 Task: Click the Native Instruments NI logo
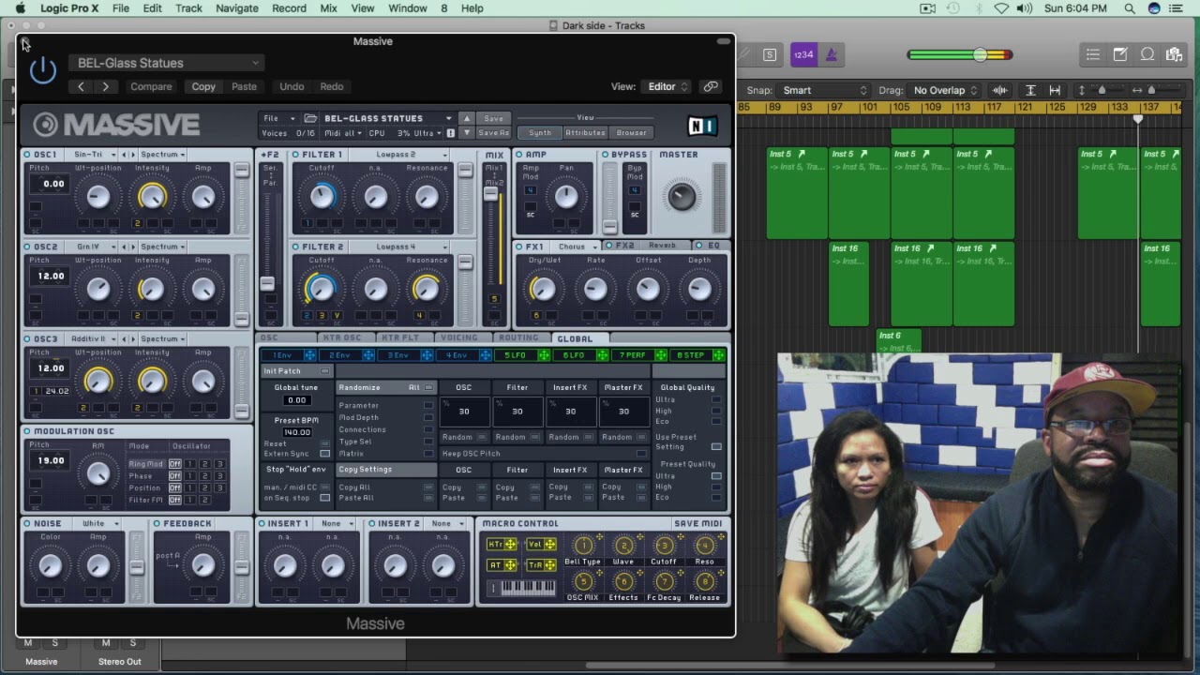(701, 126)
